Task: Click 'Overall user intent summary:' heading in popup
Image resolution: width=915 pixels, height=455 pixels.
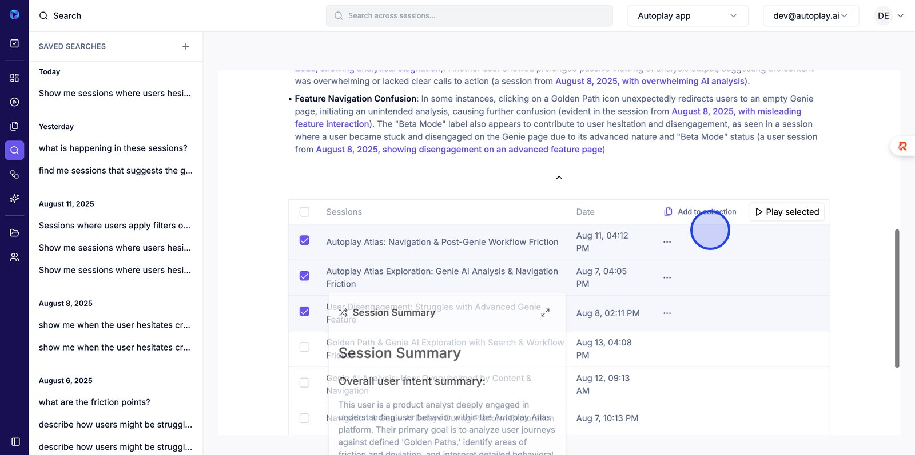Action: (x=412, y=381)
